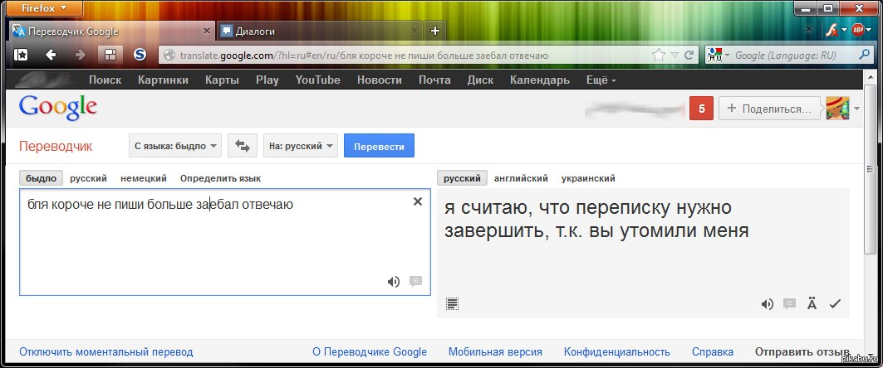Click the Adblock Plus ABP icon

tap(860, 30)
